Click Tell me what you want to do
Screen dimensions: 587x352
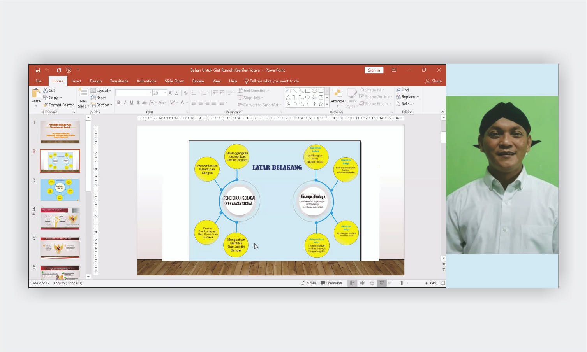tap(272, 81)
